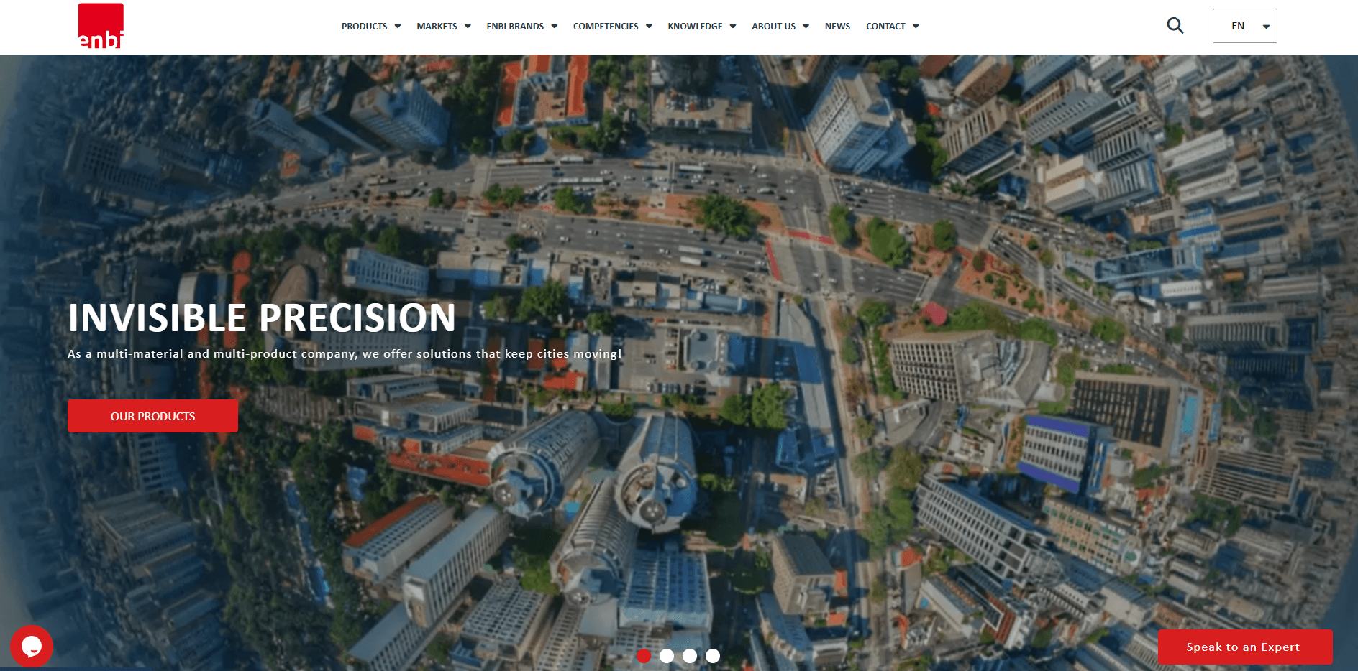
Task: Expand the About Us menu arrow
Action: 806,27
